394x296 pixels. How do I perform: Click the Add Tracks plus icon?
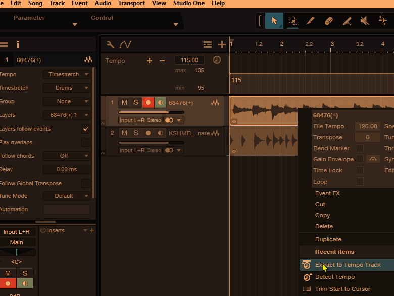tap(222, 44)
